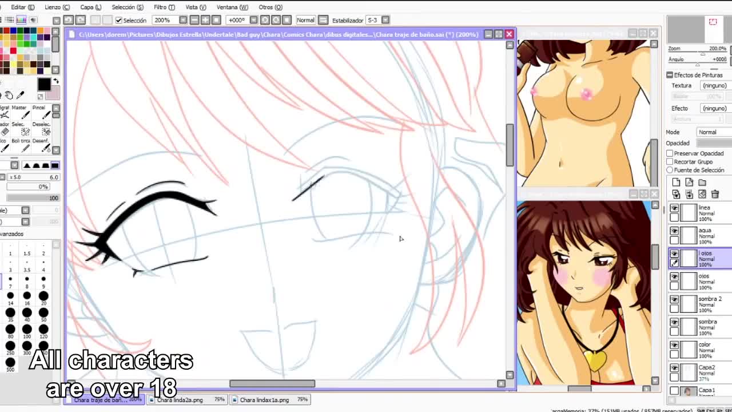Create a new layer with page icon
732x412 pixels.
pos(677,183)
